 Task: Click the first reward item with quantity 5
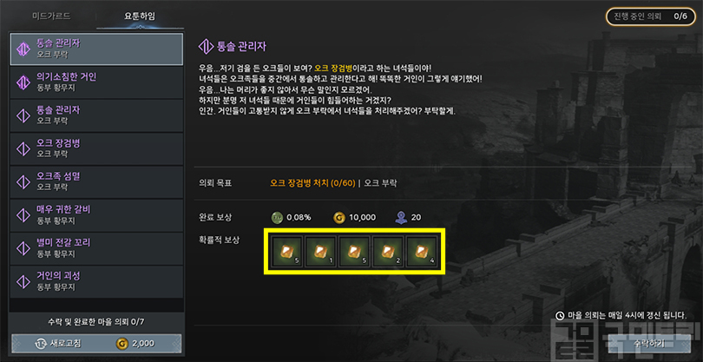286,252
